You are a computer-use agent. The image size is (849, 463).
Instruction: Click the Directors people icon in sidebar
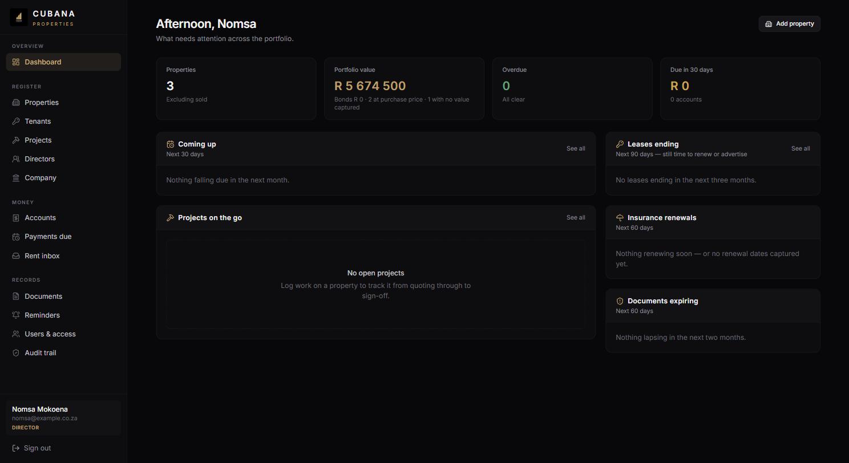16,159
